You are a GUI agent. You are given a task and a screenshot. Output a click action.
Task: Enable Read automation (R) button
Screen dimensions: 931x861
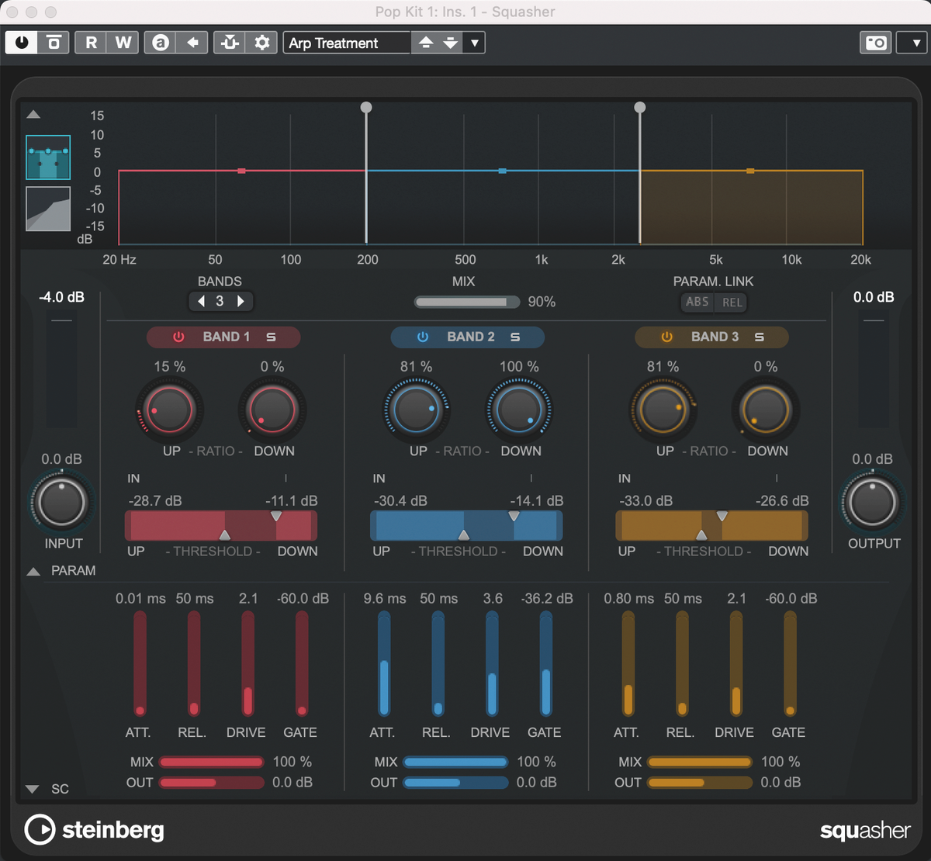click(91, 42)
